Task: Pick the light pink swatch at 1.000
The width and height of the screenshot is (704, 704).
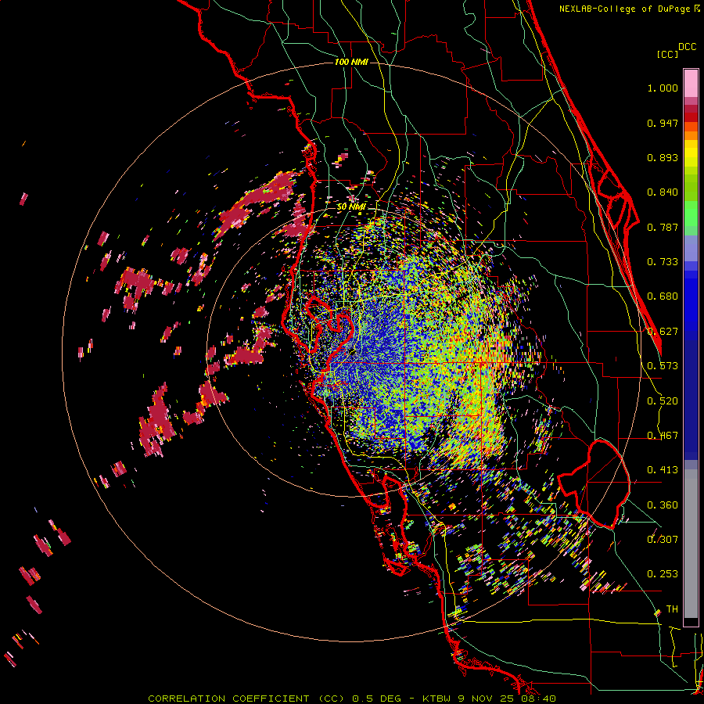Action: pyautogui.click(x=691, y=84)
